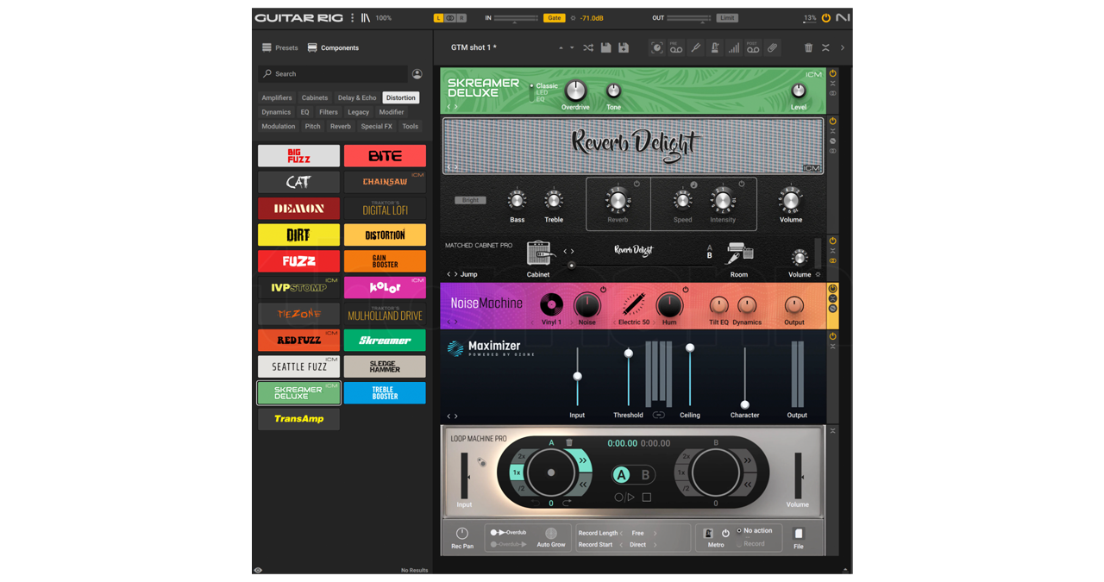Select the Kolor component

[385, 287]
